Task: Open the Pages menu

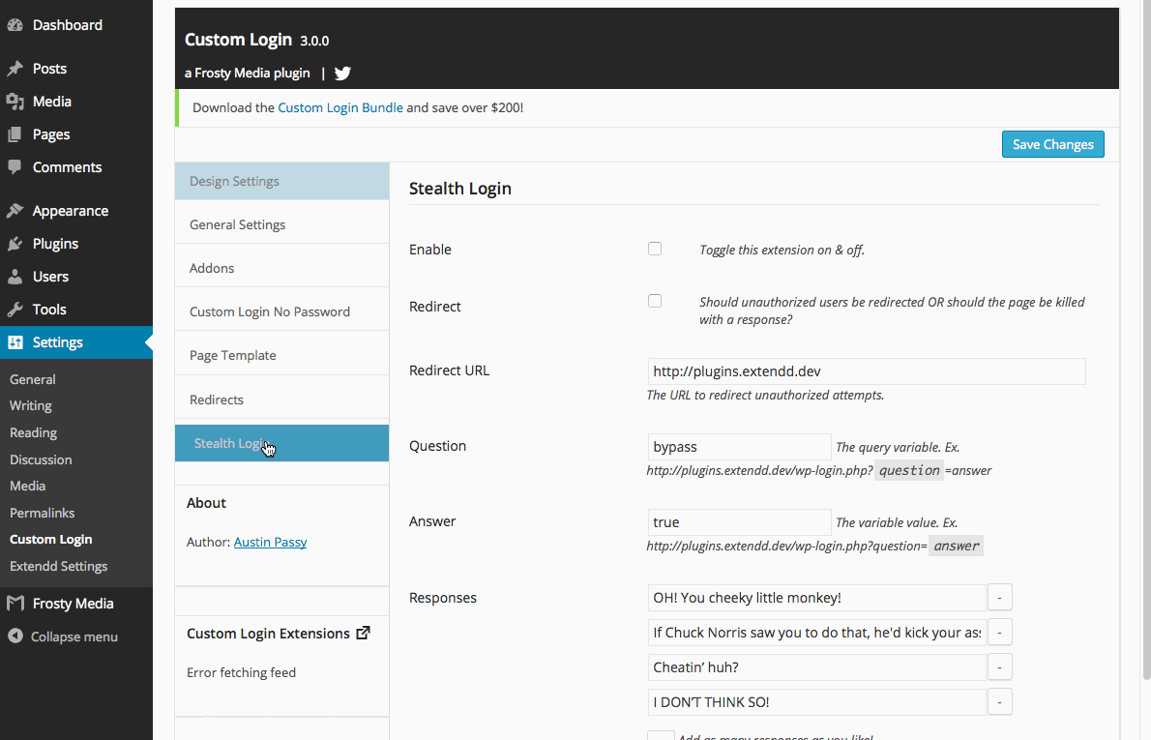Action: tap(76, 134)
